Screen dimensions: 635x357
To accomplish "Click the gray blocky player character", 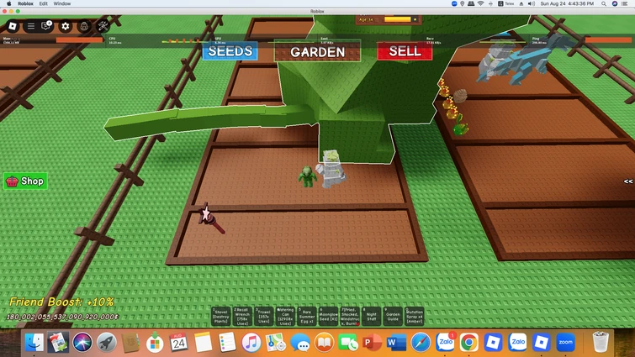I will pyautogui.click(x=332, y=169).
